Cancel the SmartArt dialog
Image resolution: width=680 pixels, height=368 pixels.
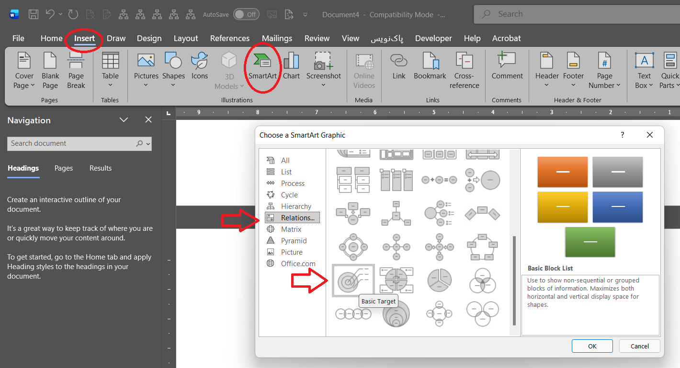point(639,346)
